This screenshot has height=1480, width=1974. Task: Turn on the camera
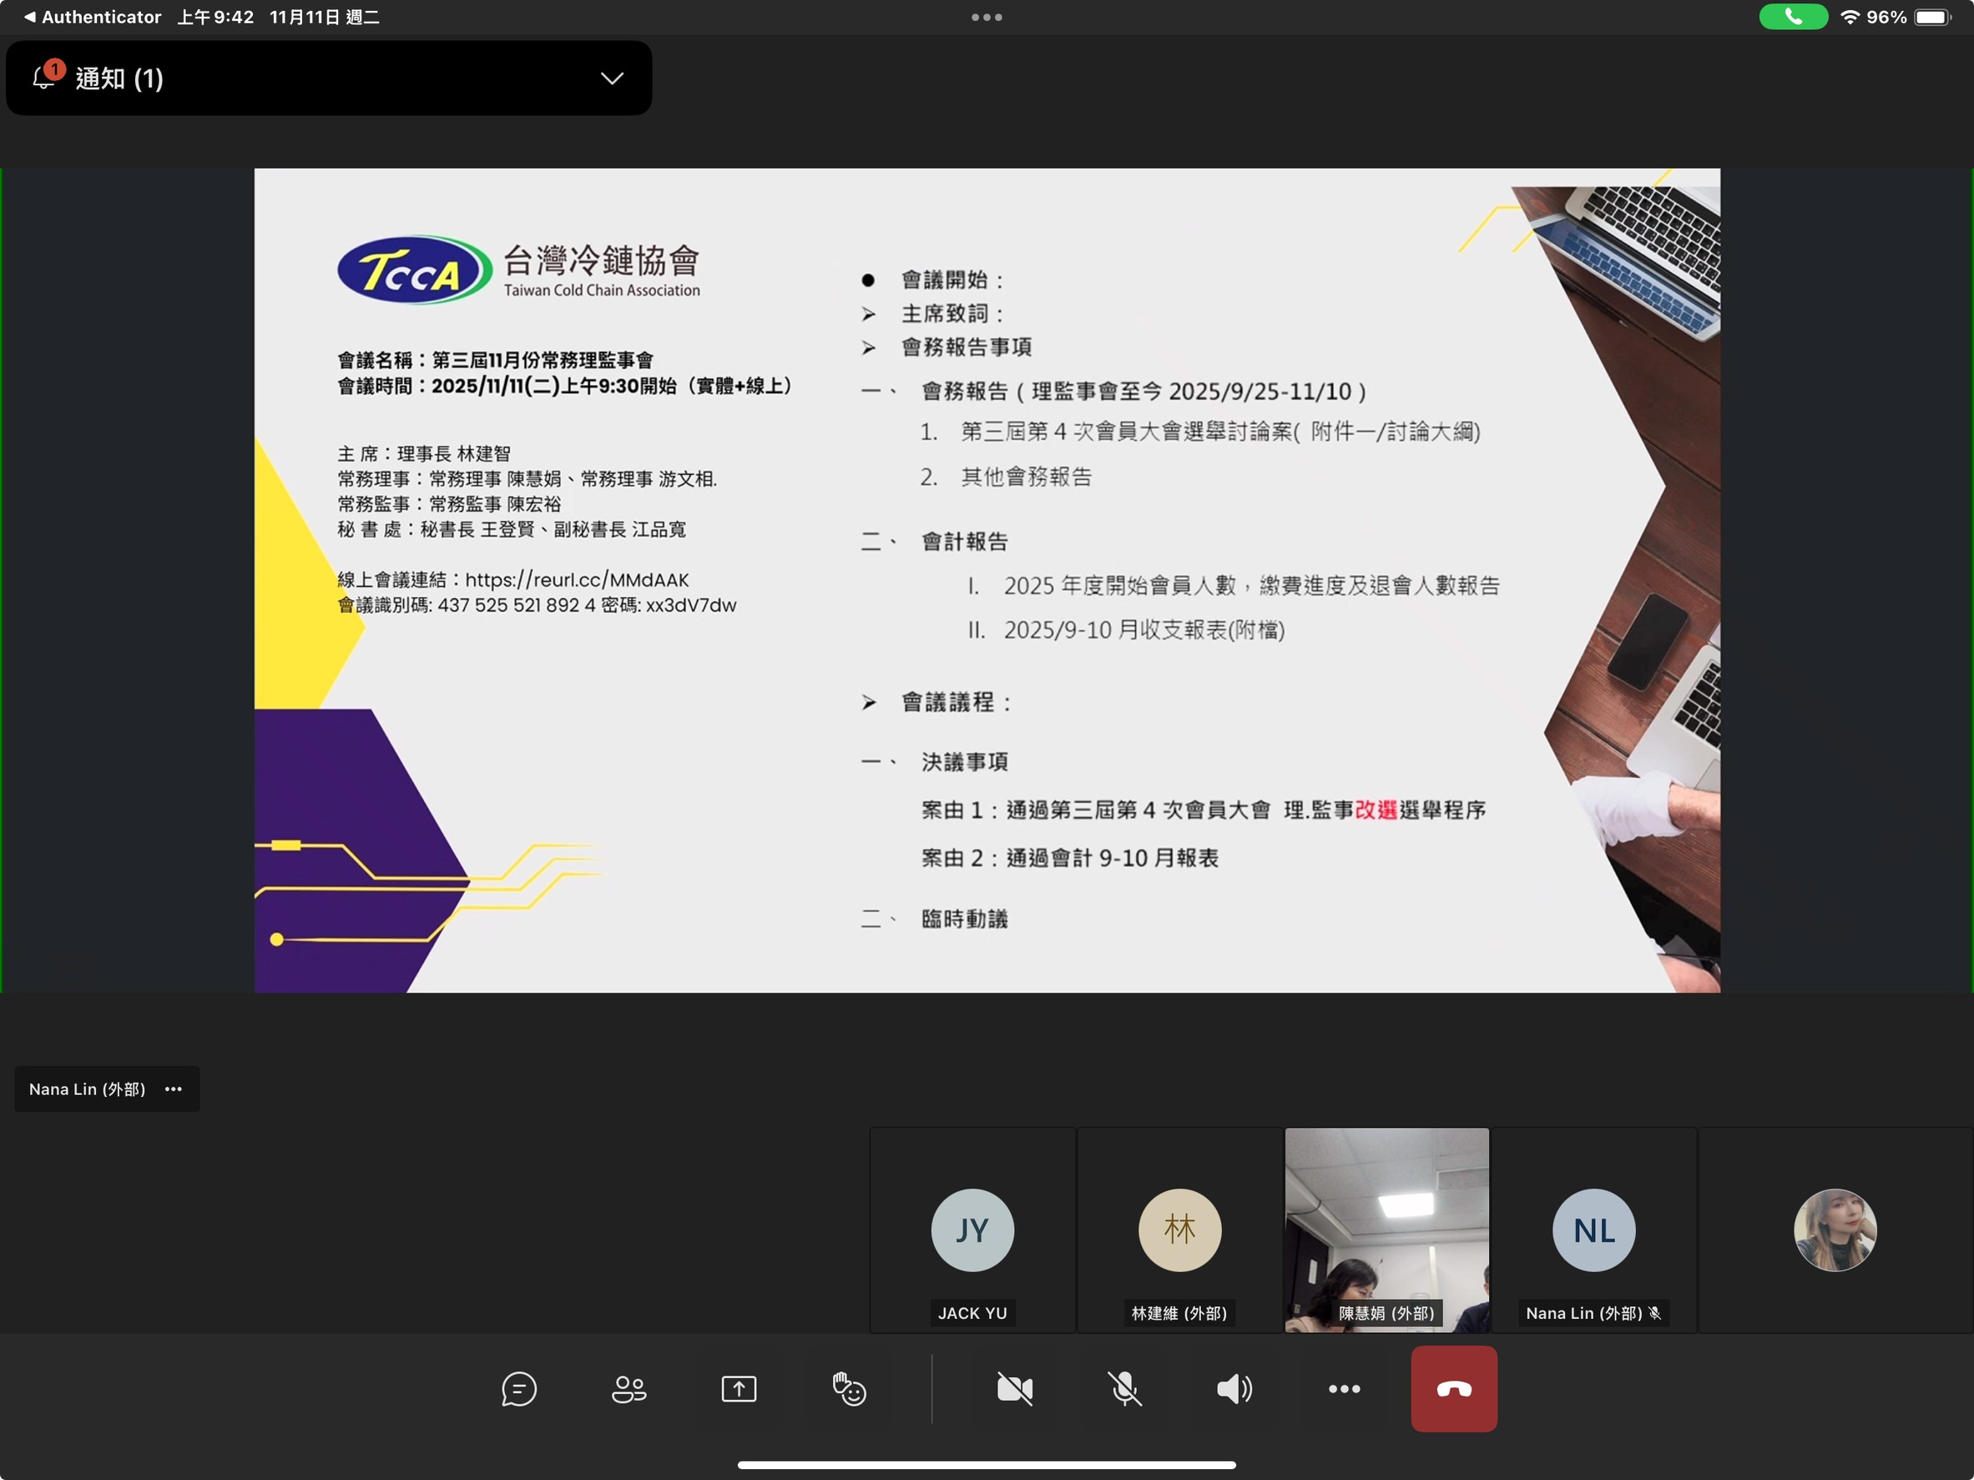tap(1015, 1389)
